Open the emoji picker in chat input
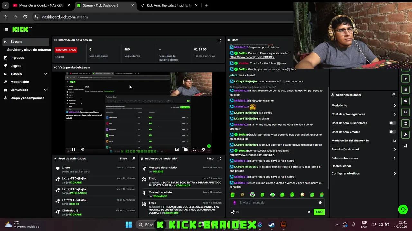This screenshot has width=412, height=231. (x=320, y=203)
